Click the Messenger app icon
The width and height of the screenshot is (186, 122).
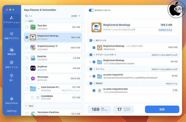[x=33, y=79]
